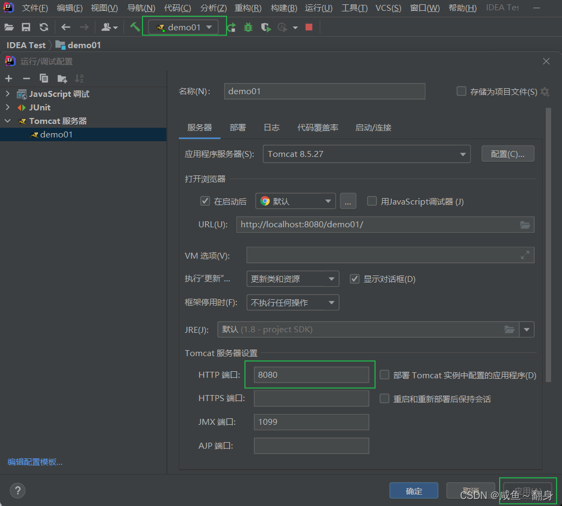Navigate back with the left arrow icon

coord(66,27)
